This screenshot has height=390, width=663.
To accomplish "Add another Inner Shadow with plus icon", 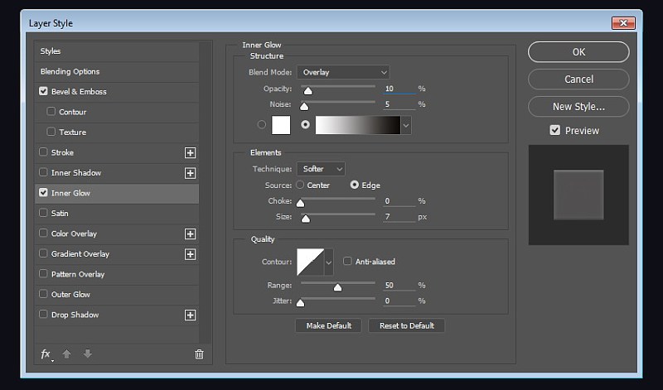I will pos(191,173).
